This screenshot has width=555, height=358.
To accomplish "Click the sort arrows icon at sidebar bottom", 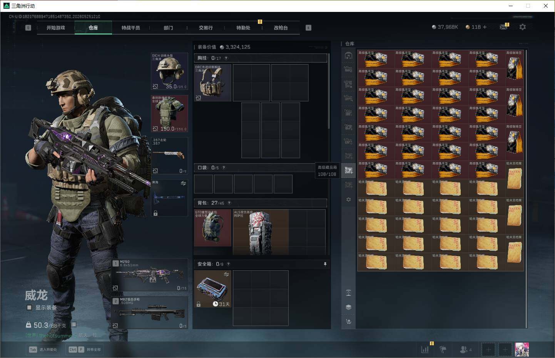I will (348, 322).
